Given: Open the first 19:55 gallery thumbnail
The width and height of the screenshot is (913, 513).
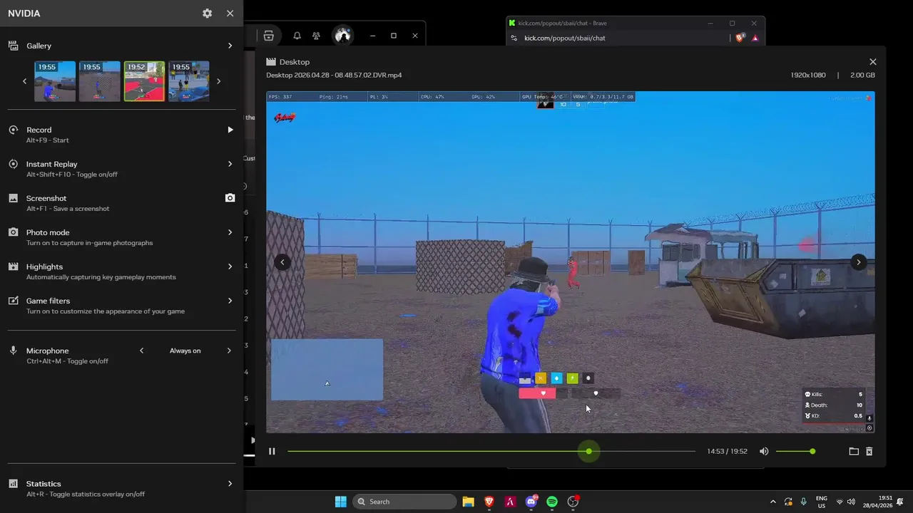Looking at the screenshot, I should pos(55,81).
